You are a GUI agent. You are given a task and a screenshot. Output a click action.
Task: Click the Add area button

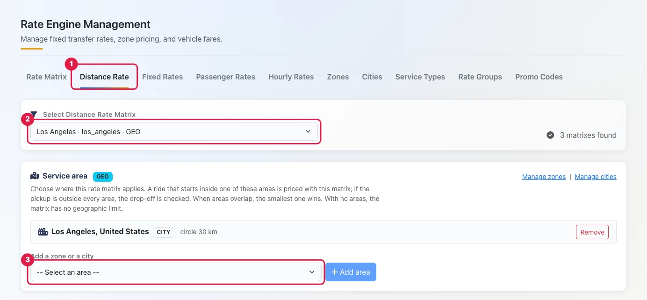[x=351, y=272]
